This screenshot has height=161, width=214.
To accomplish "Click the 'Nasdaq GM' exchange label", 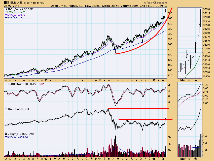I will [38, 3].
